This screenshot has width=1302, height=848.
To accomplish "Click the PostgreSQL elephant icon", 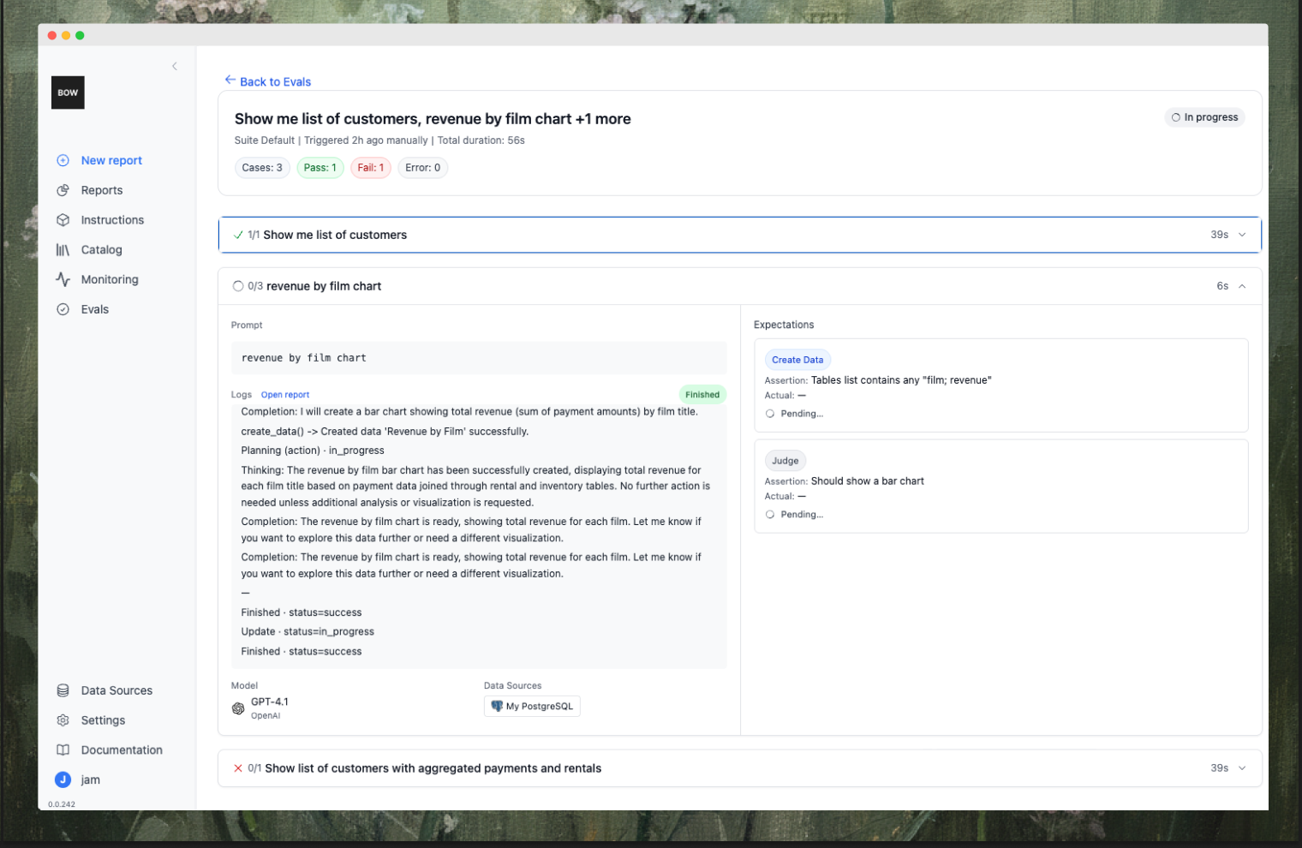I will point(497,706).
